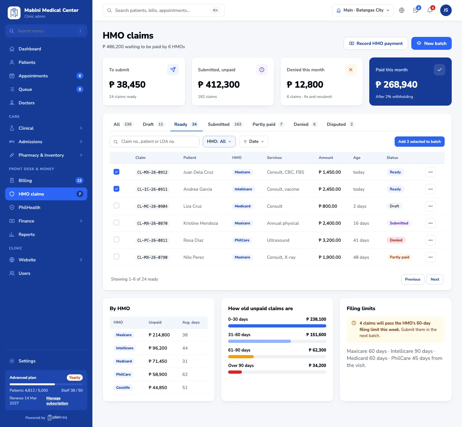Image resolution: width=462 pixels, height=427 pixels.
Task: Click the paper plane icon on To submit card
Action: pos(173,70)
